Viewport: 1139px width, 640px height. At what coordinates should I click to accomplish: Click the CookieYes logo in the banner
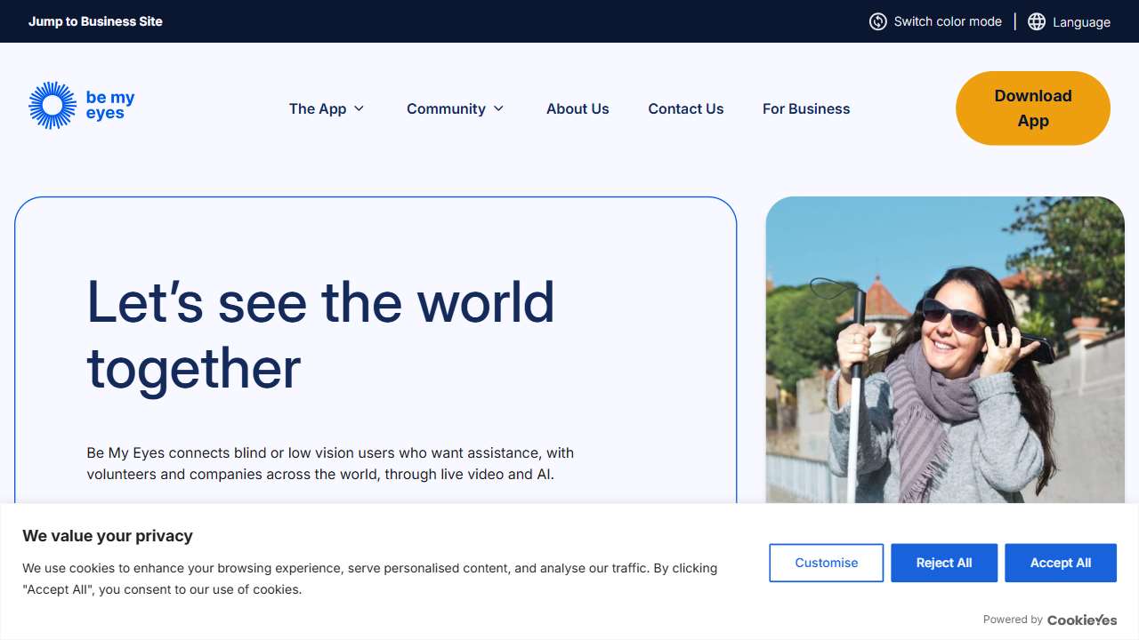tap(1081, 620)
